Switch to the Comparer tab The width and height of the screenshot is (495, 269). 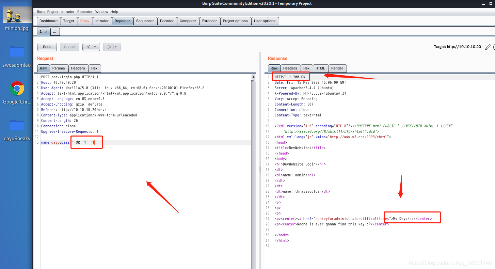188,21
